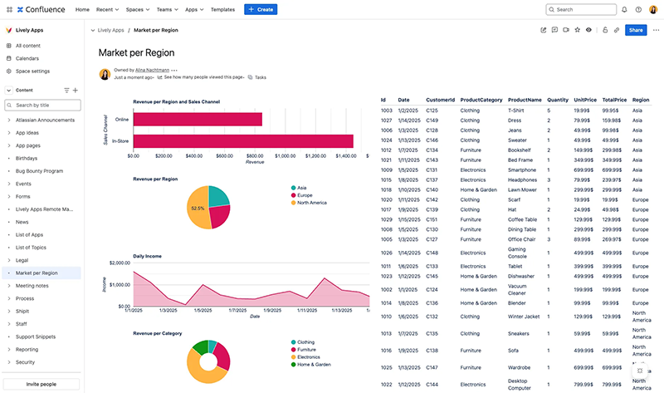Screen dimensions: 664x393
Task: Click See how many people viewed this page
Action: point(203,77)
